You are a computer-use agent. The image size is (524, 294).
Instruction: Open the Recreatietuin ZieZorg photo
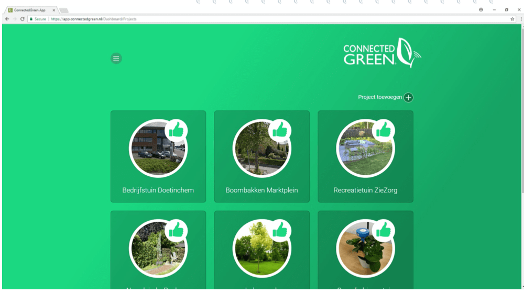365,148
